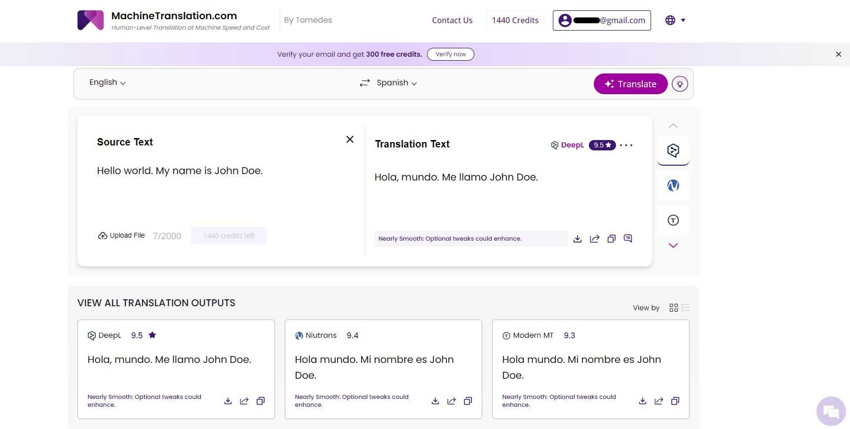Open the Spanish target language dropdown
This screenshot has height=429, width=850.
pos(396,83)
